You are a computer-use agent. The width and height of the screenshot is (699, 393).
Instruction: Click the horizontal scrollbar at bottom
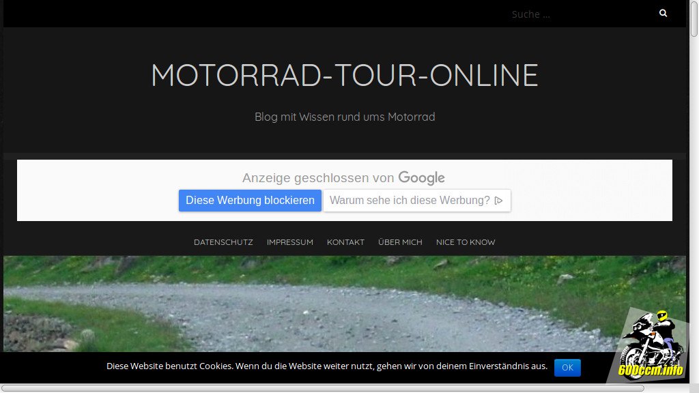pos(323,388)
